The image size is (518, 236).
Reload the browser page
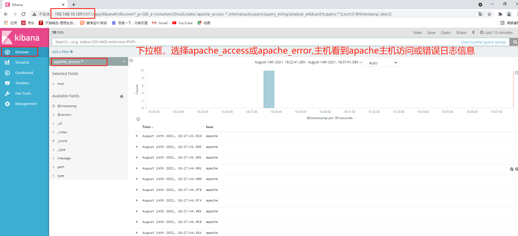coord(23,14)
